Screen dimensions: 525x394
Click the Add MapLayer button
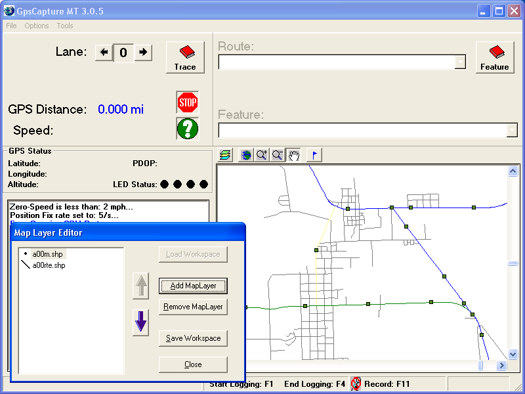[x=193, y=286]
